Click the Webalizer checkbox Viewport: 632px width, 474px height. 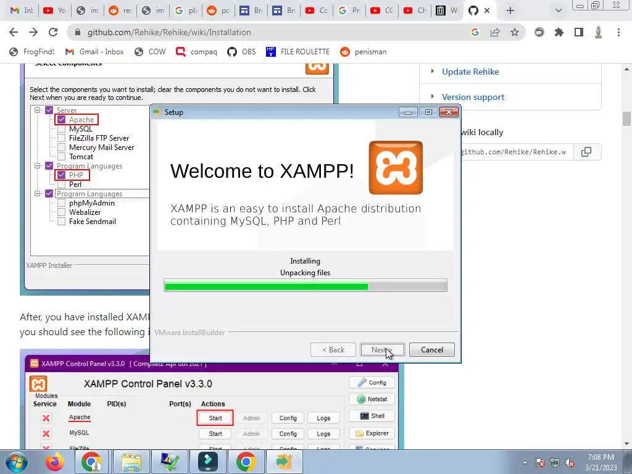[61, 212]
